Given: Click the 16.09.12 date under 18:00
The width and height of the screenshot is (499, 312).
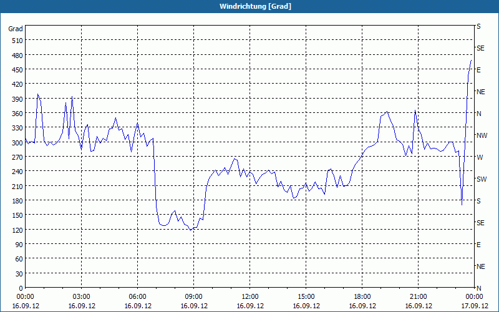Looking at the screenshot, I should pos(362,306).
